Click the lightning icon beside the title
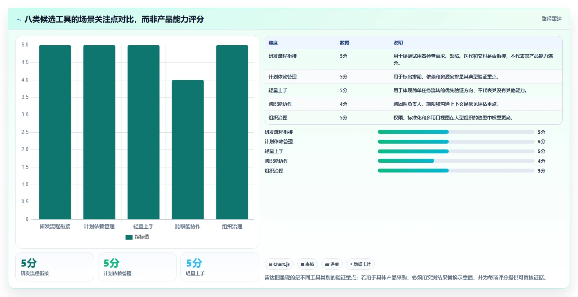 point(19,20)
